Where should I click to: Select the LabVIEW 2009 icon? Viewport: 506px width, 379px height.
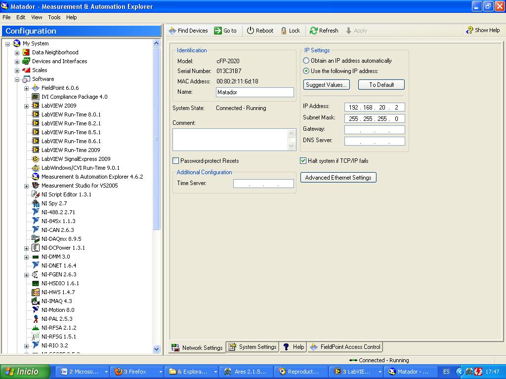coord(36,106)
